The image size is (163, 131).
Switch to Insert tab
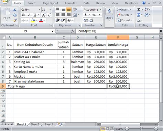pyautogui.click(x=32, y=3)
